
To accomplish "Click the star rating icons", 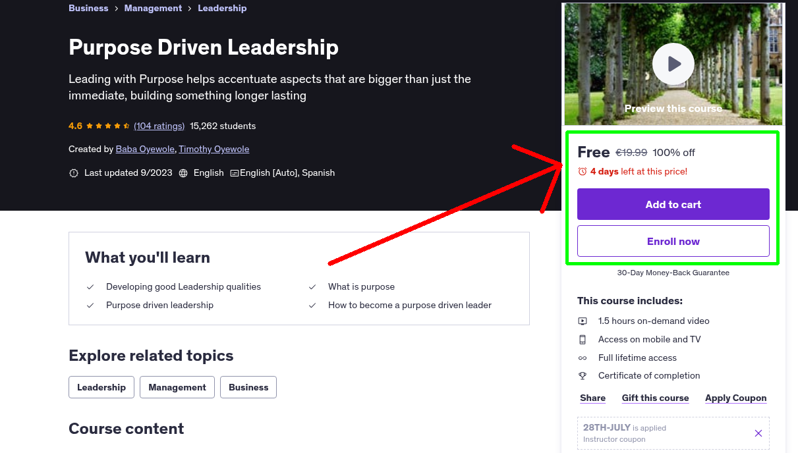I will pos(108,126).
